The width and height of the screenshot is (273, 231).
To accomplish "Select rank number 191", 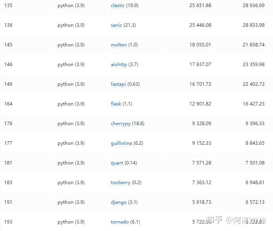I will 8,202.
